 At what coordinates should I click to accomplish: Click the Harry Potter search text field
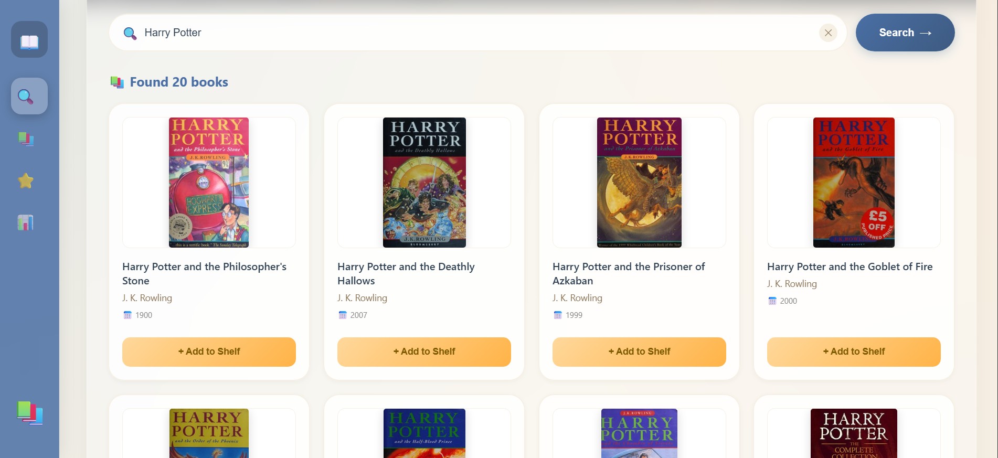tap(472, 33)
